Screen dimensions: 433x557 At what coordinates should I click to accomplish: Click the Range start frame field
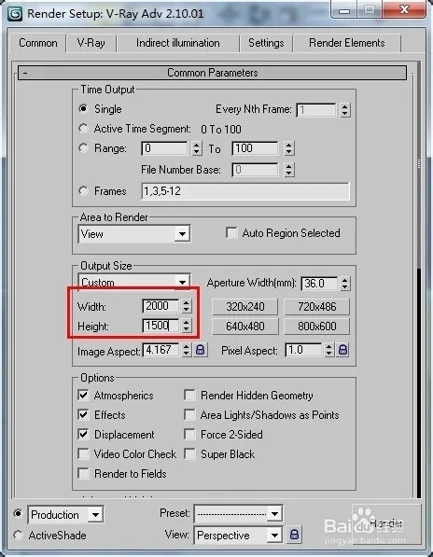point(164,148)
